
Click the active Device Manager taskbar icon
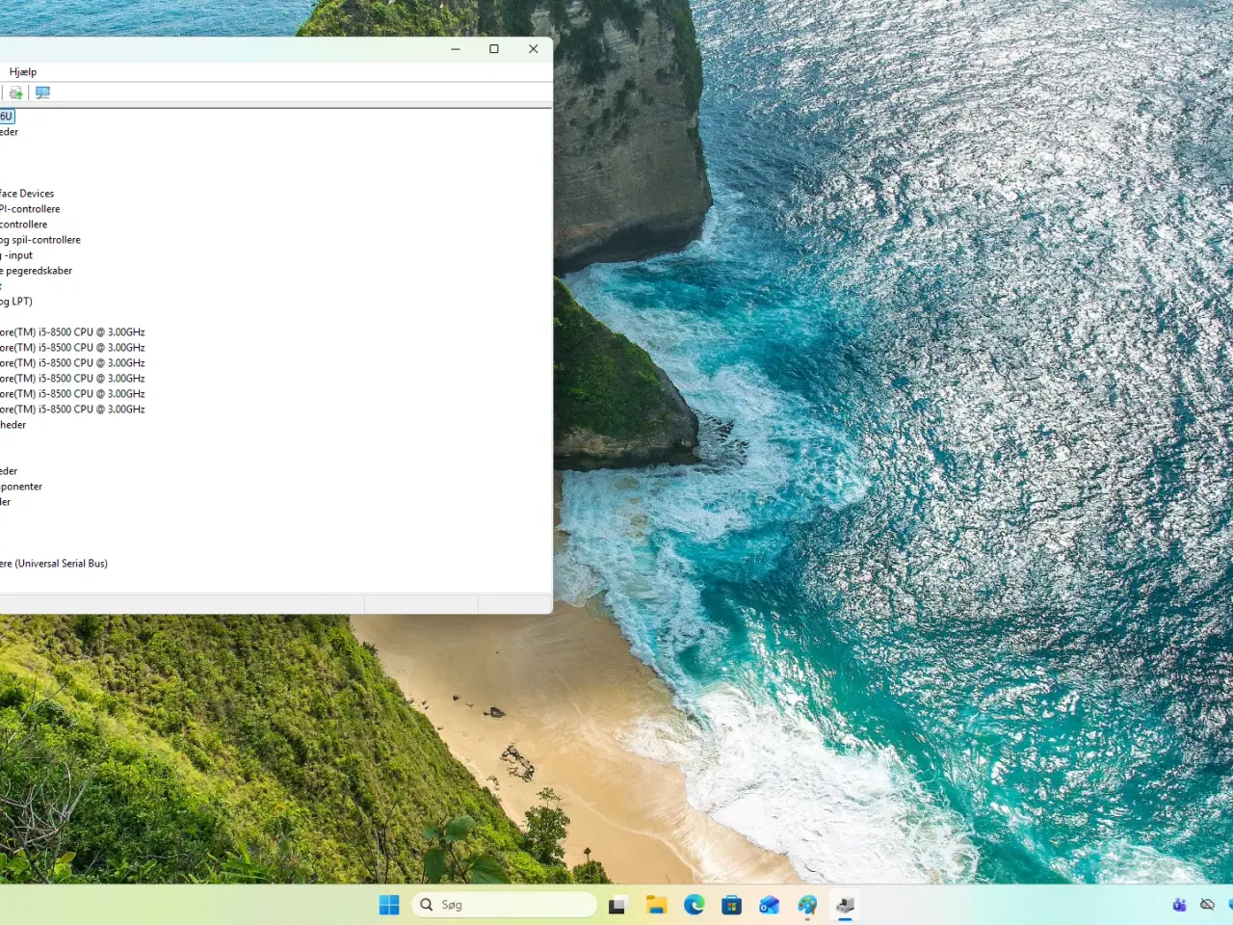click(845, 904)
